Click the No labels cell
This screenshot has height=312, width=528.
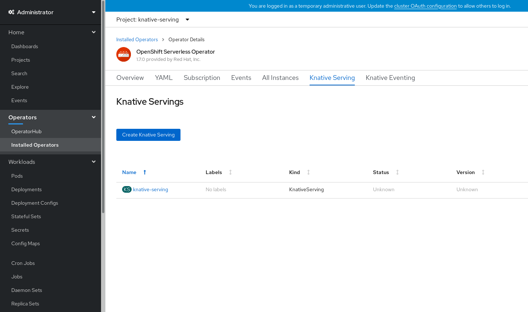216,189
